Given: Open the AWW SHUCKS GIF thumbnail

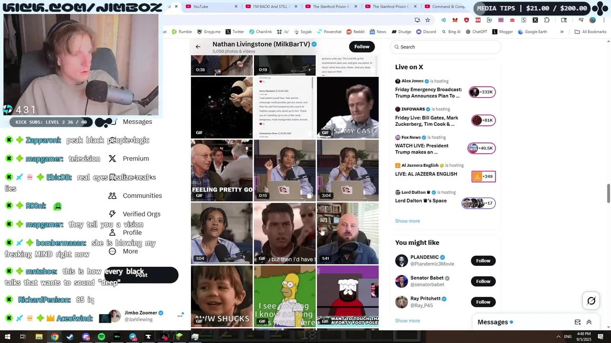Looking at the screenshot, I should pos(222,296).
